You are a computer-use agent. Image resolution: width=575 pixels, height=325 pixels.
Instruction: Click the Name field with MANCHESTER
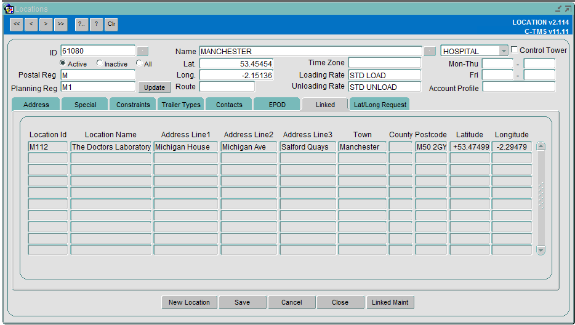311,51
